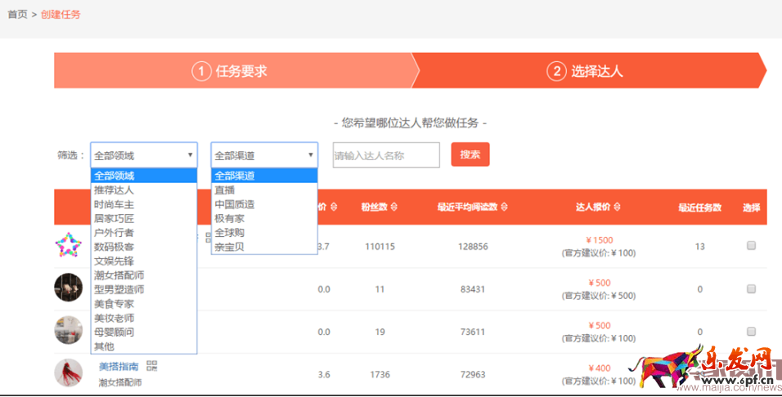782x397 pixels.
Task: Click the 全部渠道 dropdown arrow
Action: tap(311, 154)
